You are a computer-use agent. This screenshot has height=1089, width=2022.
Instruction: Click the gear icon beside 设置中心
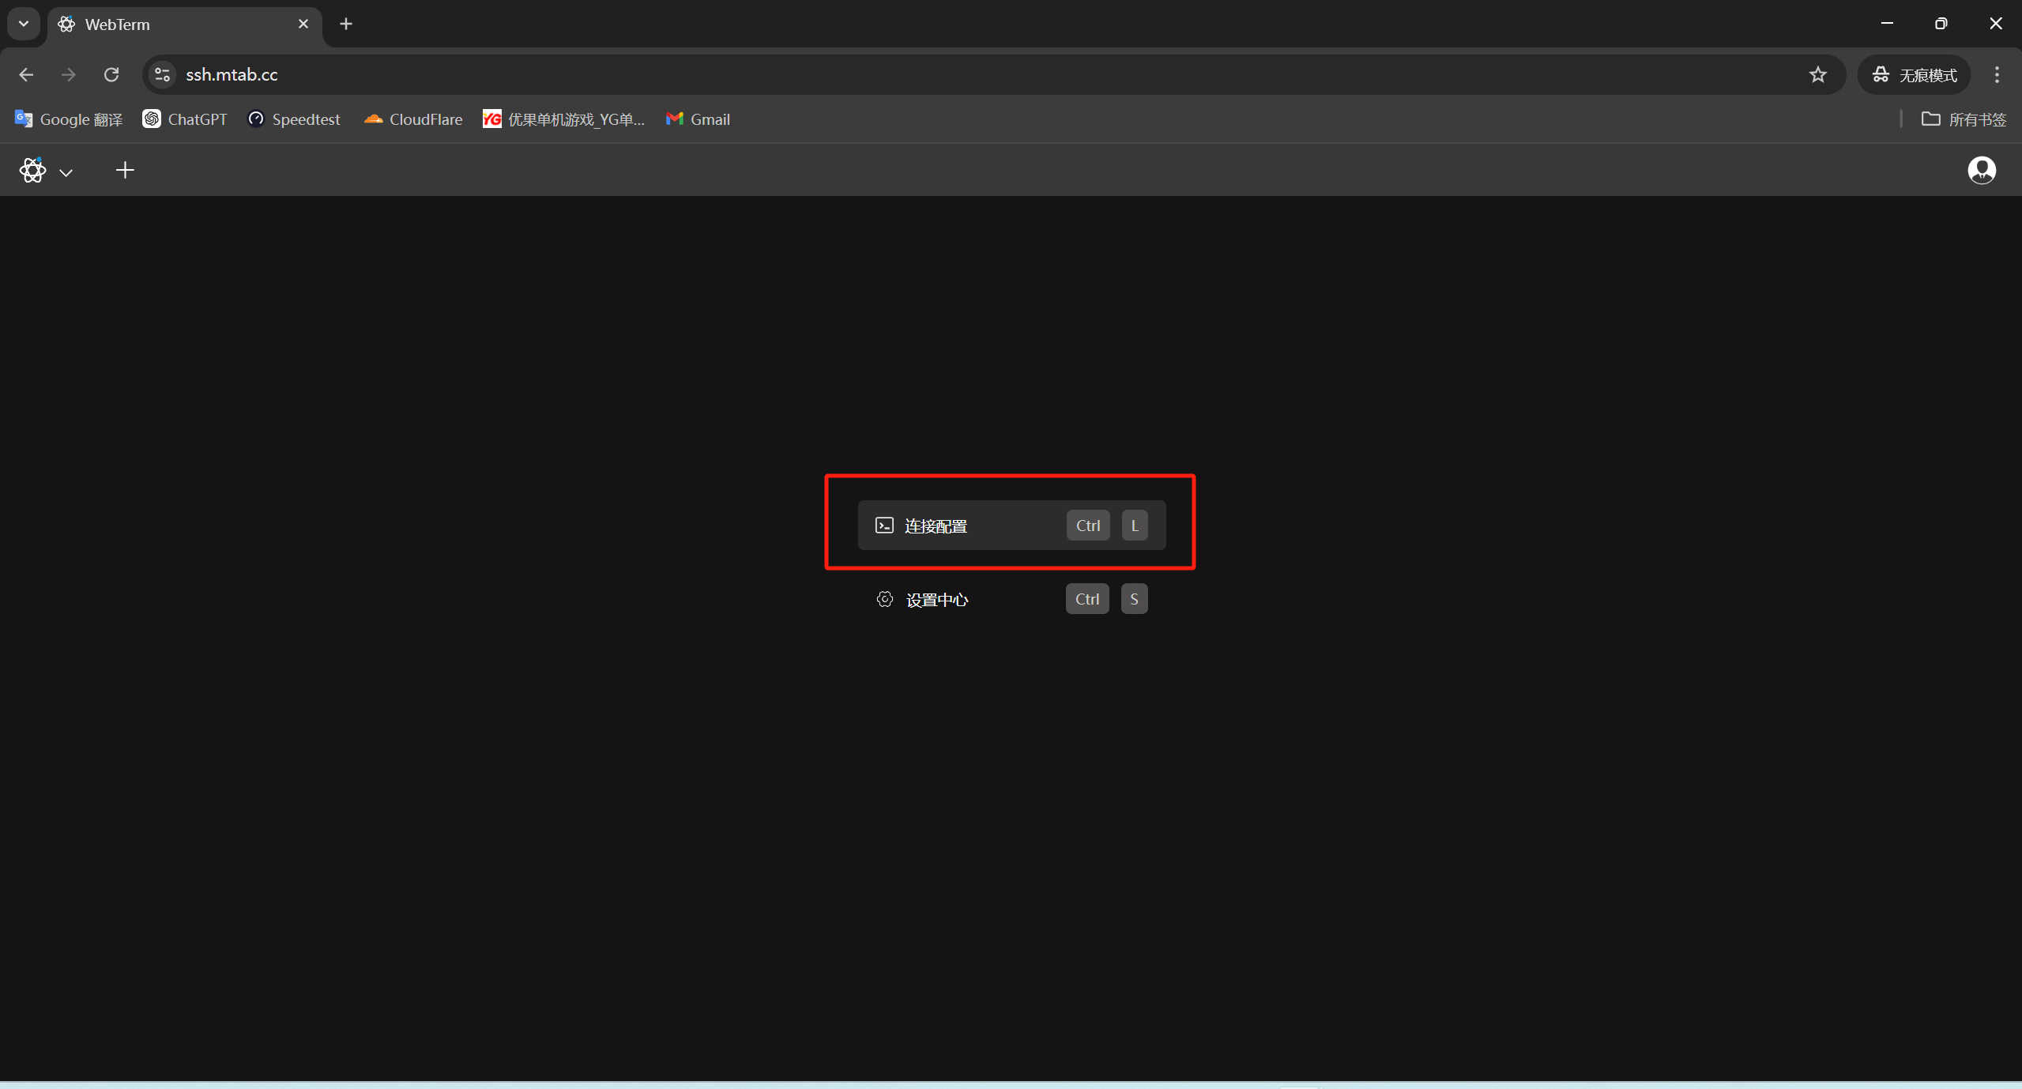[x=884, y=599]
